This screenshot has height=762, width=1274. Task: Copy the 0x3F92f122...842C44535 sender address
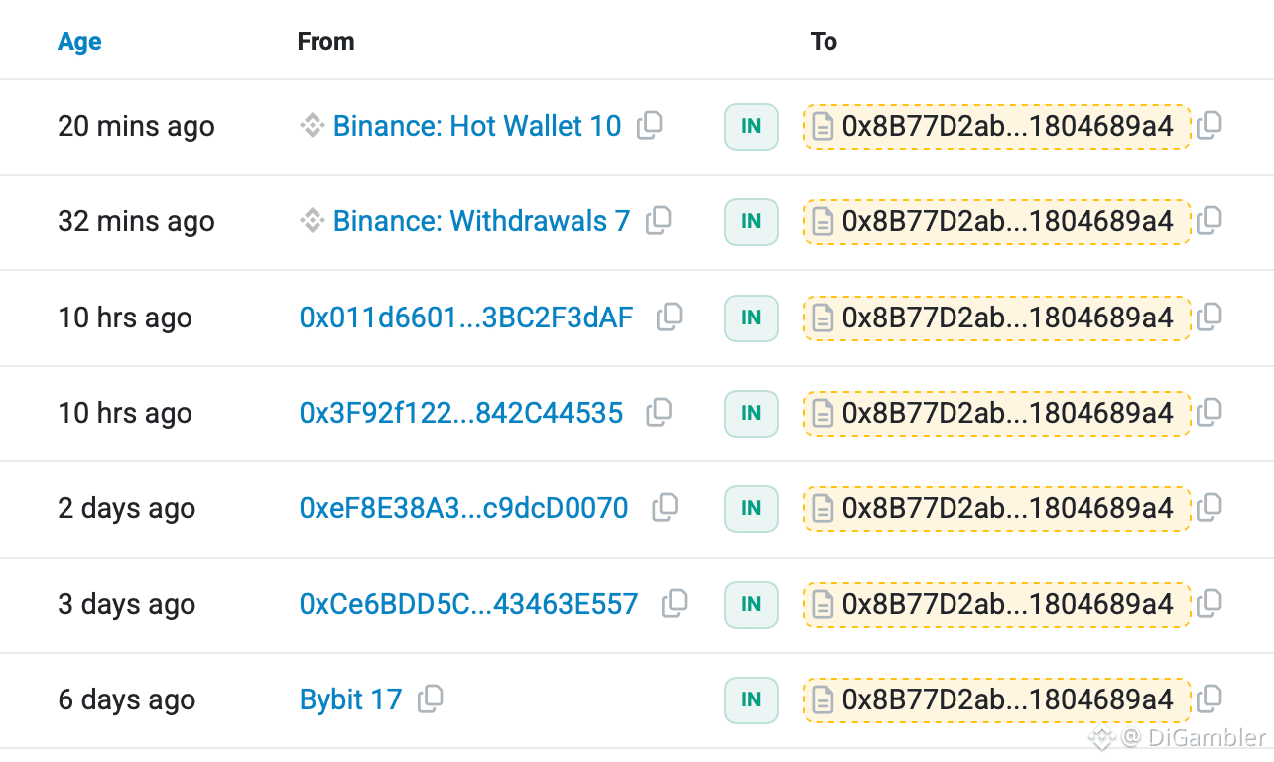coord(659,413)
